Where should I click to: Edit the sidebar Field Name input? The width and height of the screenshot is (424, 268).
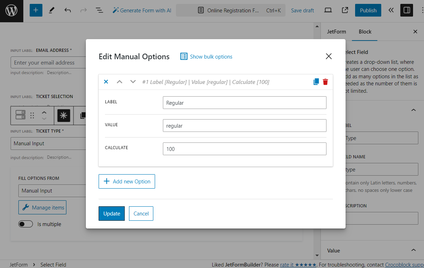[382, 170]
